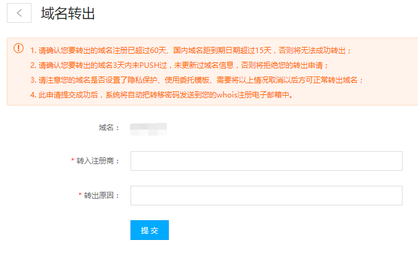
Task: Click the required asterisk beside 转出原因
Action: pos(80,196)
